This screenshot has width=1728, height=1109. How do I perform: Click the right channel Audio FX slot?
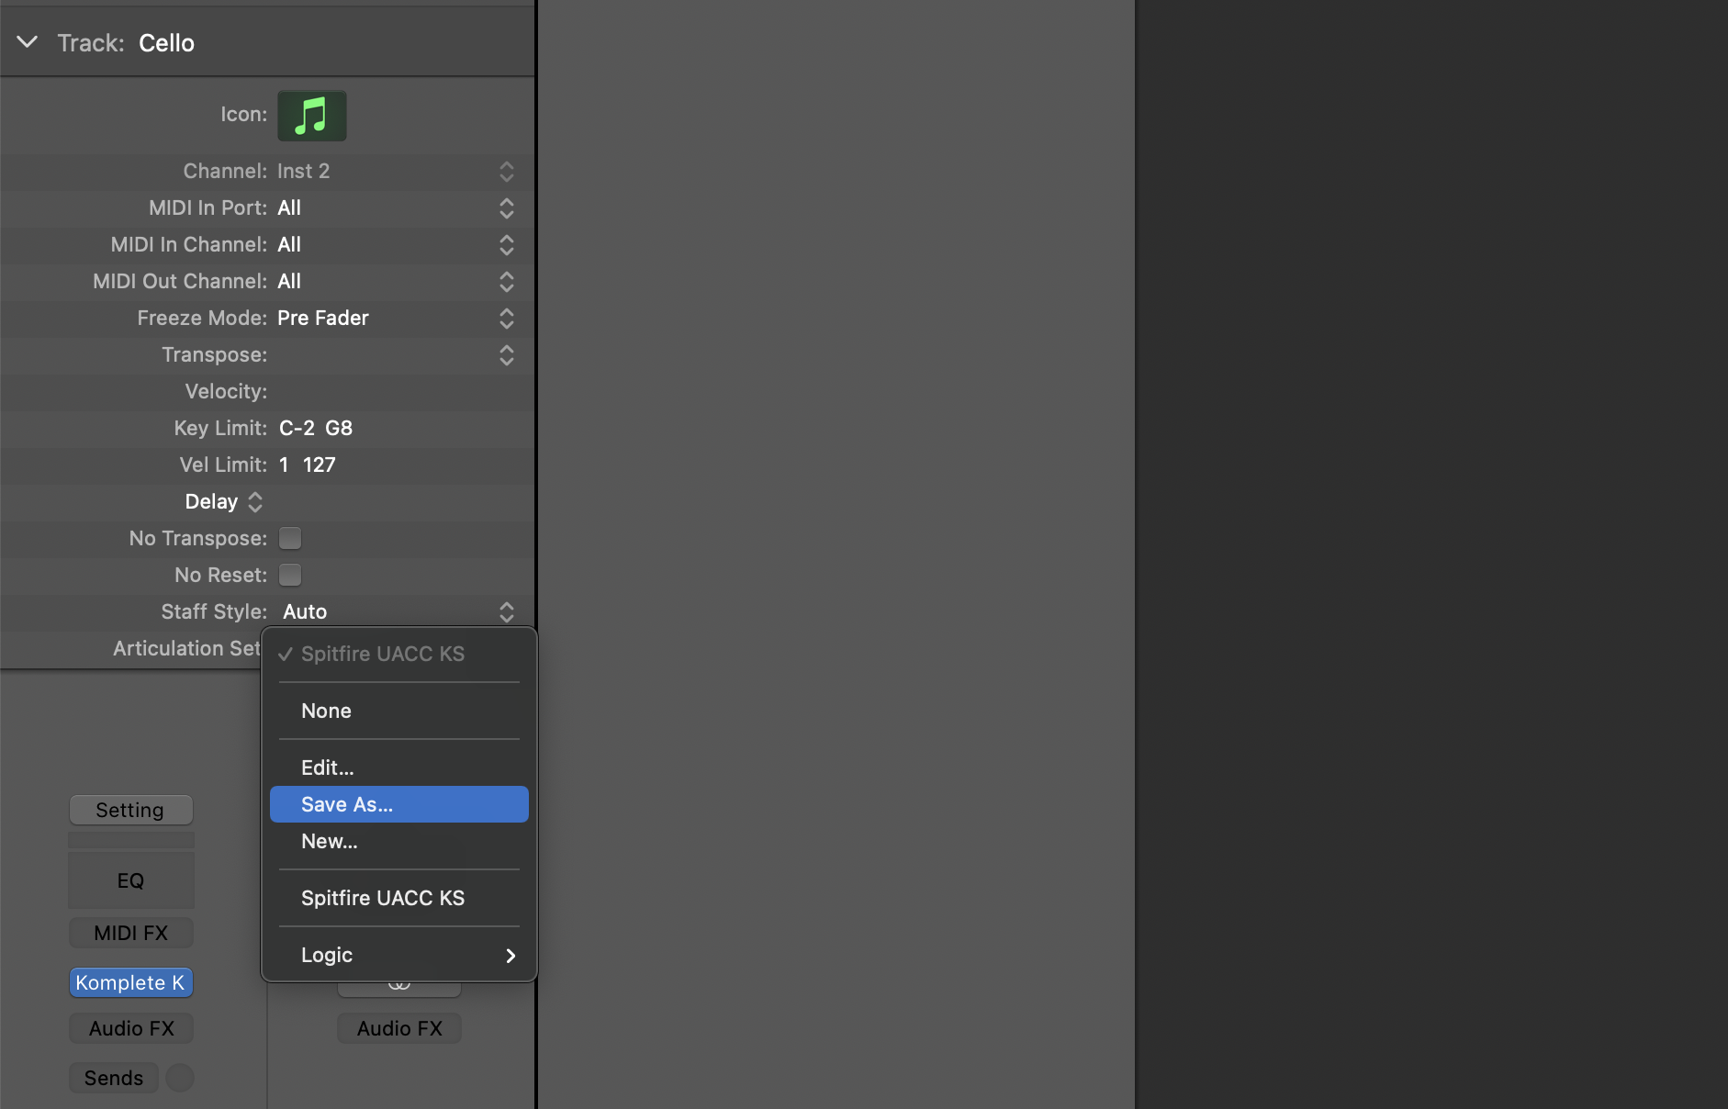(399, 1028)
